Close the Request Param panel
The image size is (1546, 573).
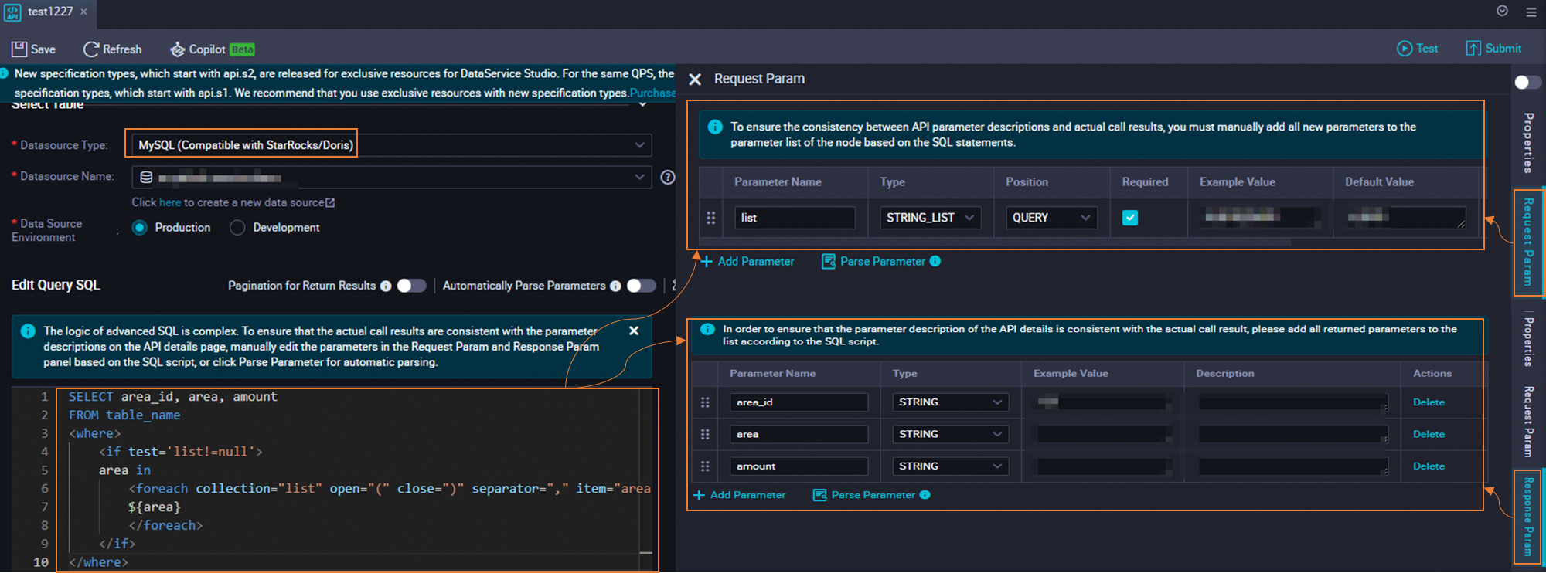[x=695, y=80]
